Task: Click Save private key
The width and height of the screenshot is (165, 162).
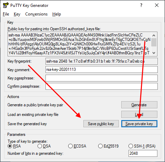Action: (x=139, y=124)
